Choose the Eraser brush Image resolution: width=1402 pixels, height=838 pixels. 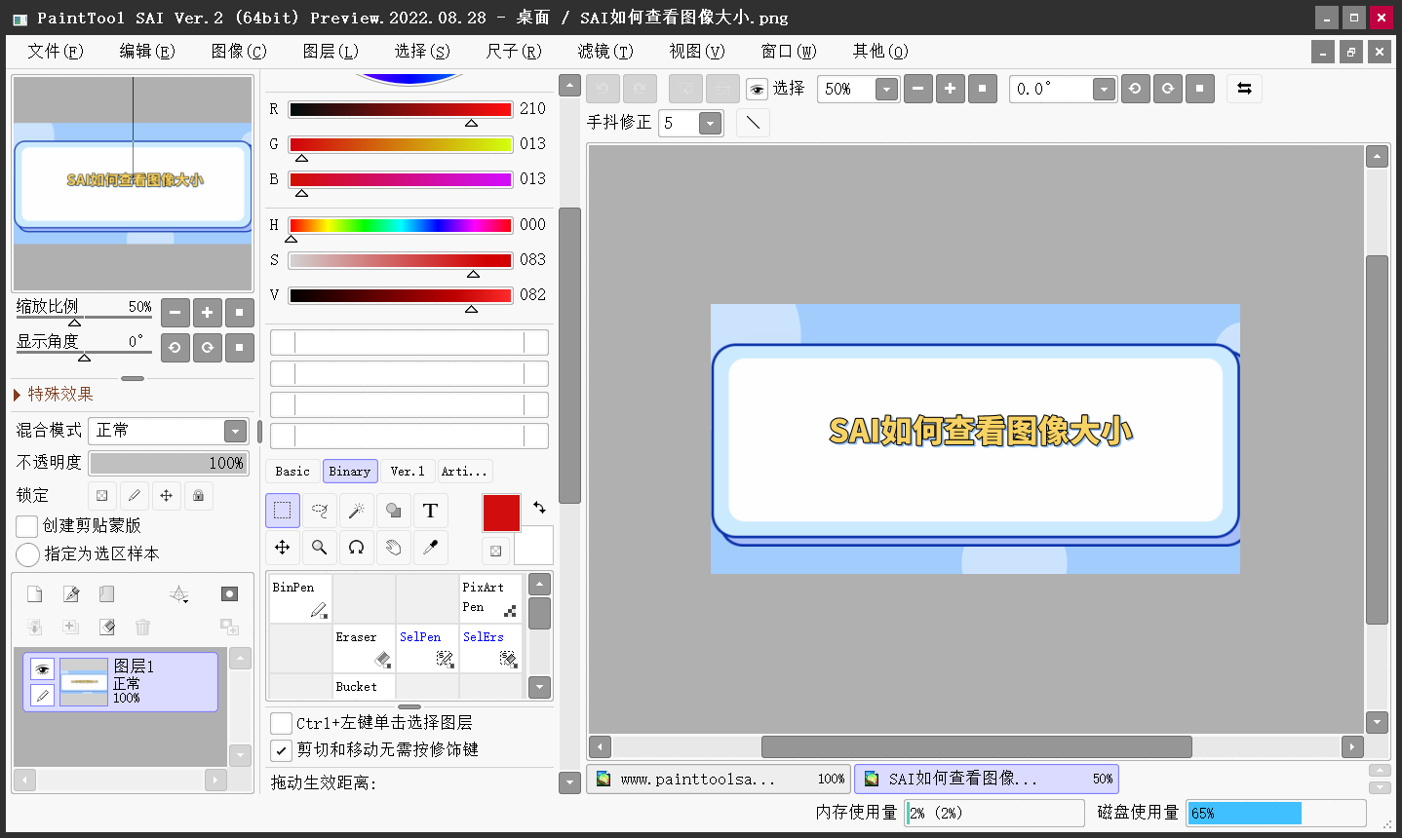(x=364, y=648)
